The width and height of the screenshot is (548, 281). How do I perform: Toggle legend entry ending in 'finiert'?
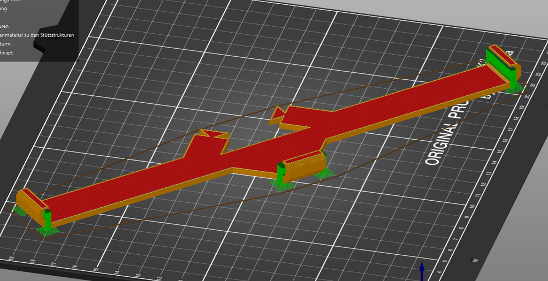[6, 53]
